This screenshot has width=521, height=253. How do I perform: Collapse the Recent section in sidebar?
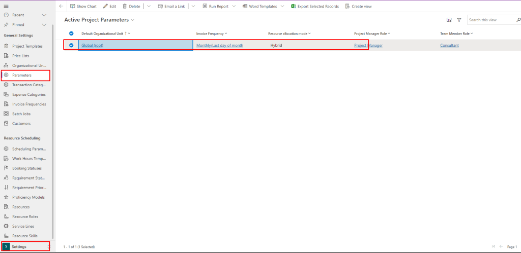(x=44, y=15)
